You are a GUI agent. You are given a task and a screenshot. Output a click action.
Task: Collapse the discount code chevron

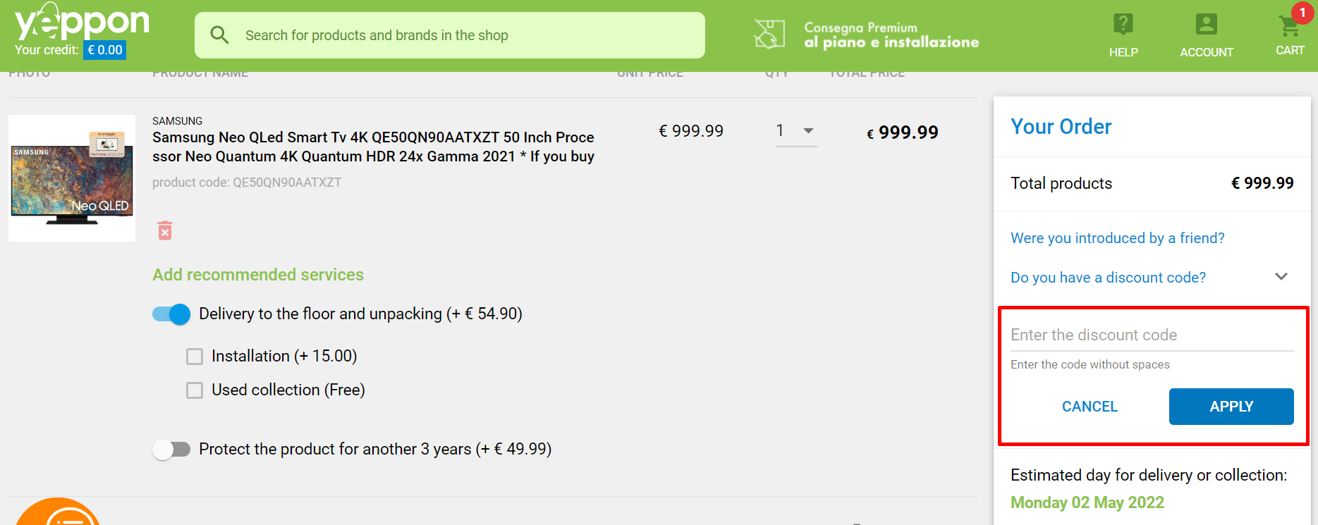pos(1281,277)
